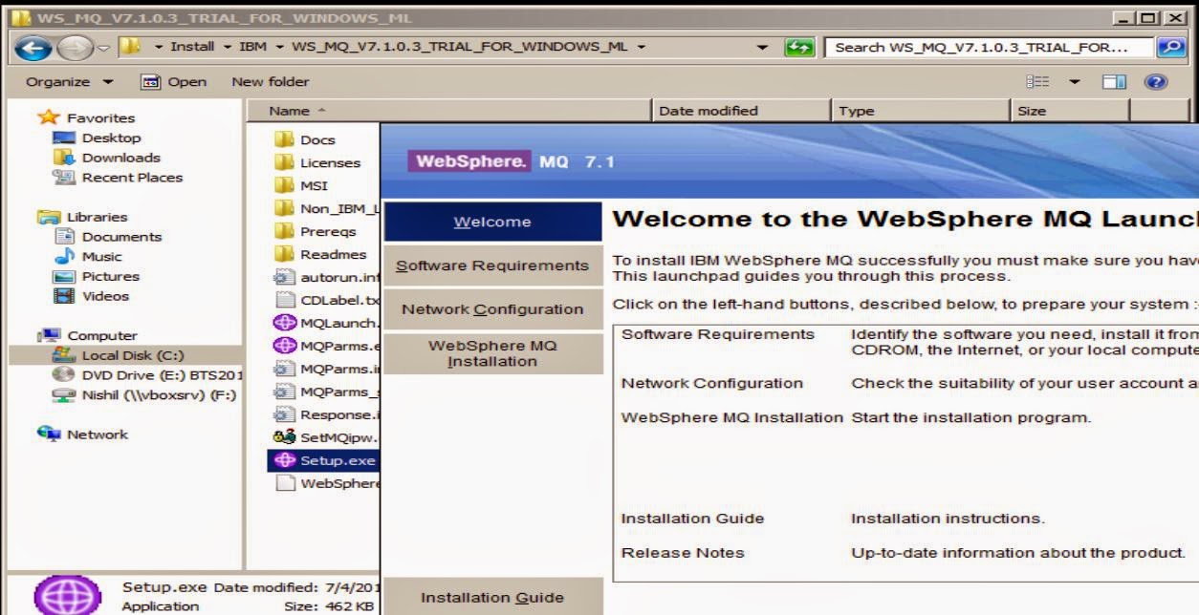The image size is (1199, 615).
Task: Open the Docs folder icon
Action: pos(284,139)
